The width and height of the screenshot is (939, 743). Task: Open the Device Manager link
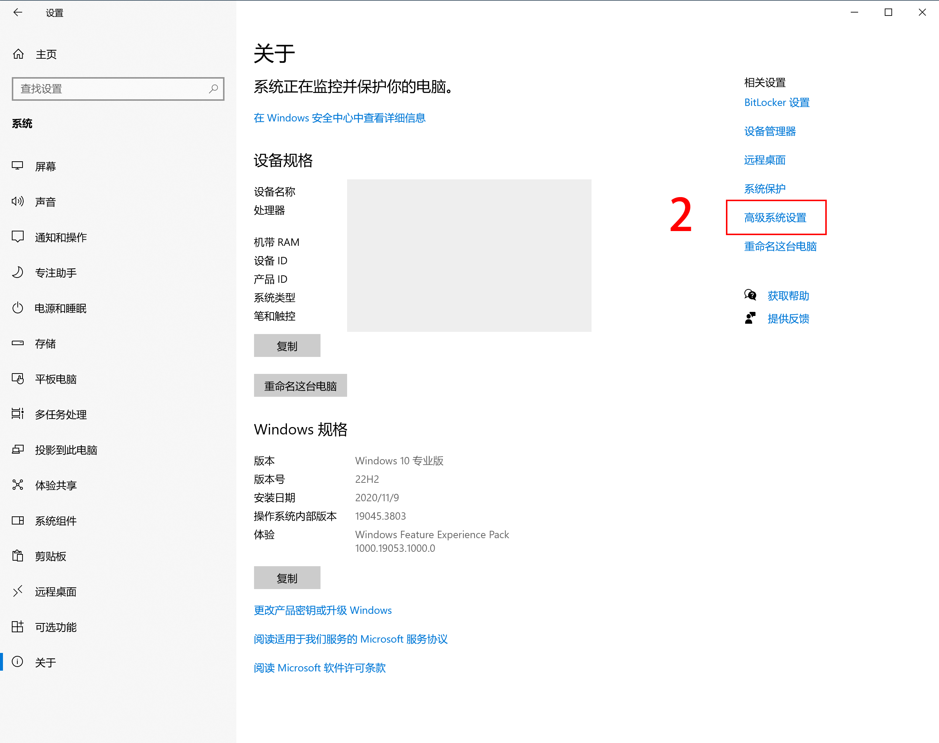coord(770,131)
